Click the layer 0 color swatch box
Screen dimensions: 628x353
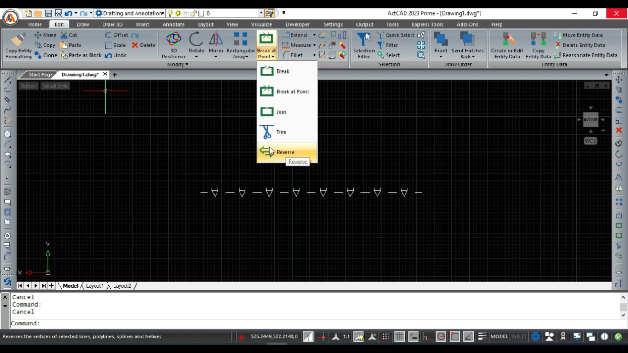click(201, 13)
